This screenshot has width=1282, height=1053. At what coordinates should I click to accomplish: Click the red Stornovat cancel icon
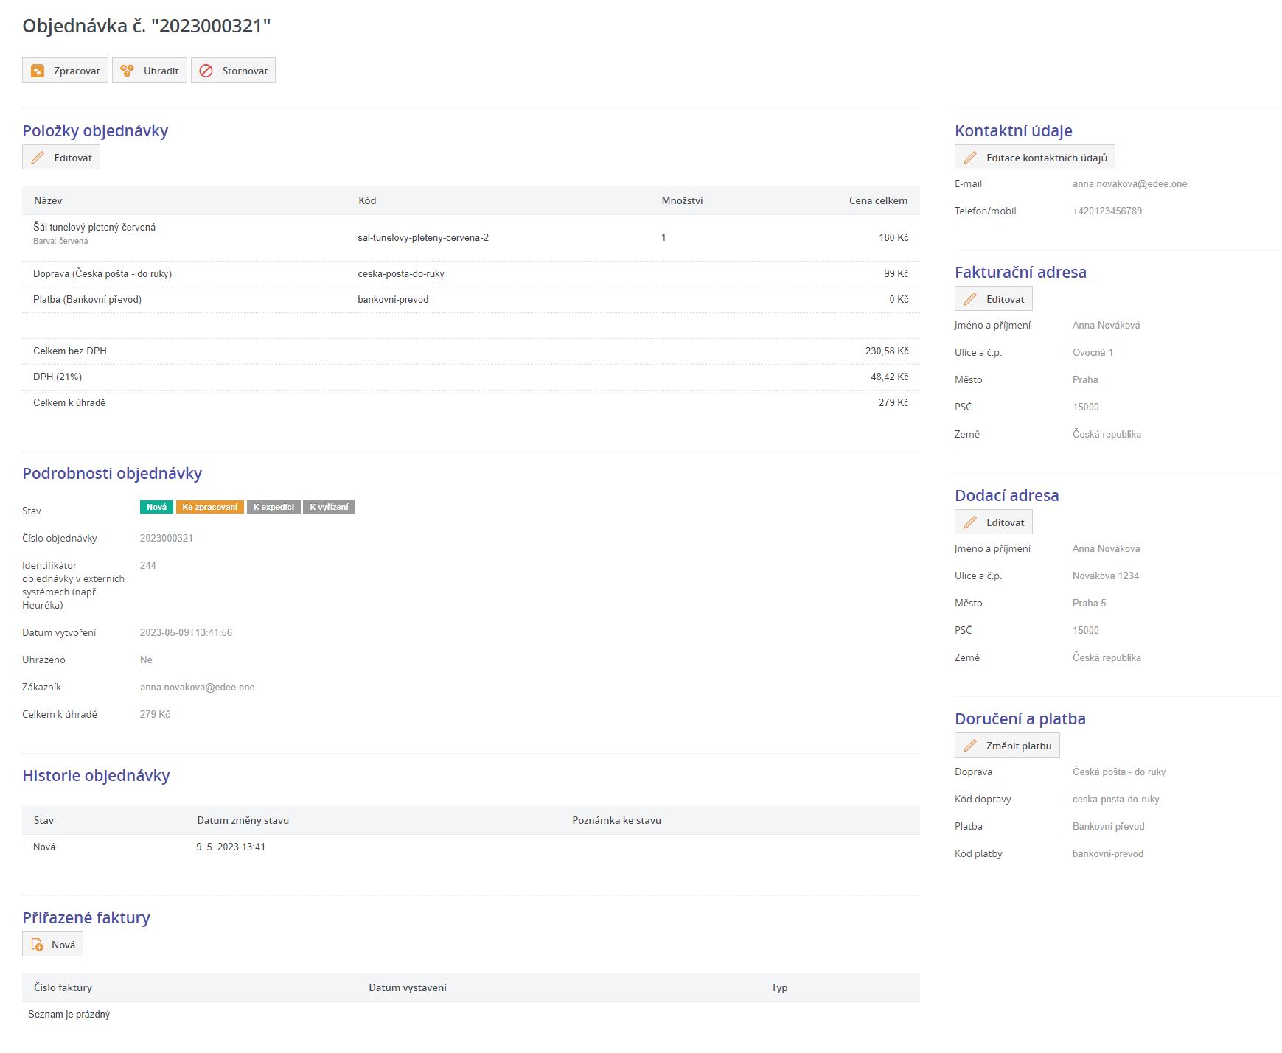(206, 71)
